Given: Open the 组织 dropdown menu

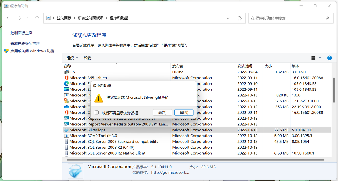Looking at the screenshot, I should [72, 58].
